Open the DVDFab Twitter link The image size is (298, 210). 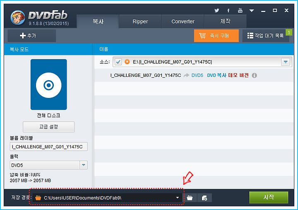(x=216, y=10)
